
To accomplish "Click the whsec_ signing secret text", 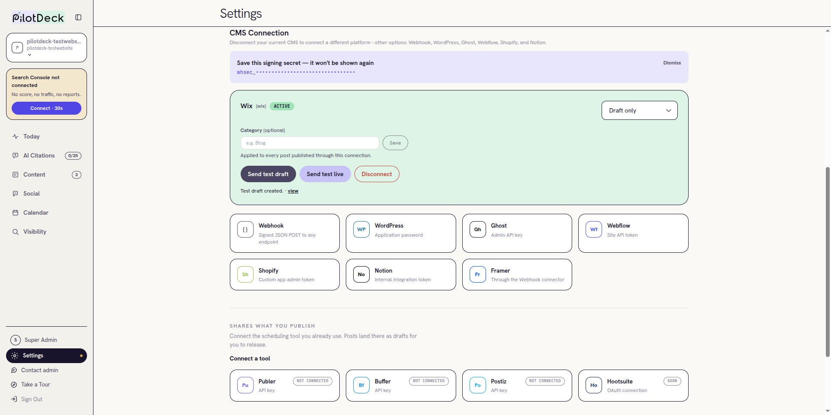I will 296,72.
